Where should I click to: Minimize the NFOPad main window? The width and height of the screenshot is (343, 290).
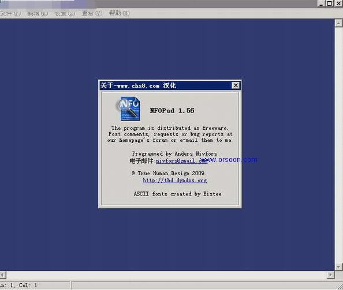[321, 3]
